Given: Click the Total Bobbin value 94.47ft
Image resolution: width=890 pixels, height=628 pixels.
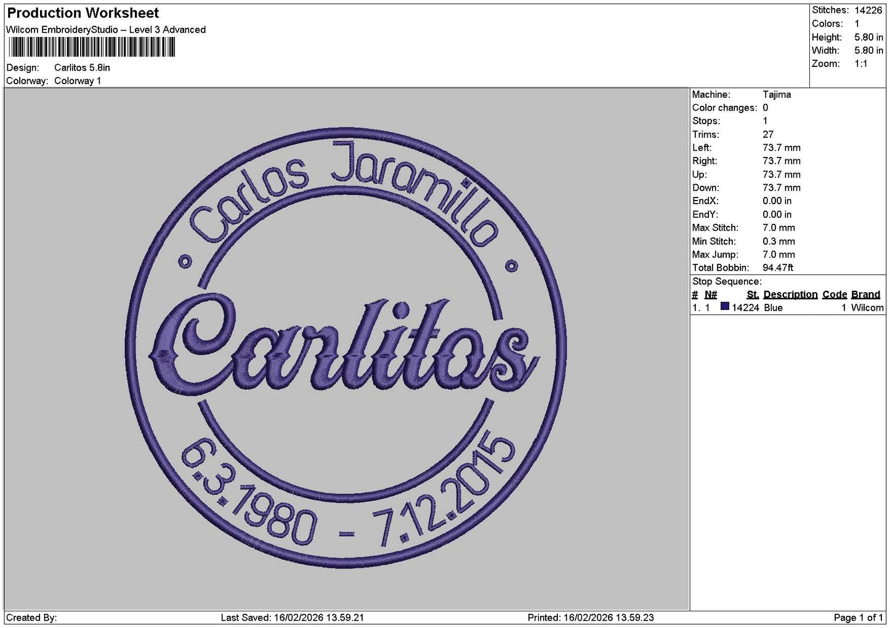Looking at the screenshot, I should (x=778, y=268).
